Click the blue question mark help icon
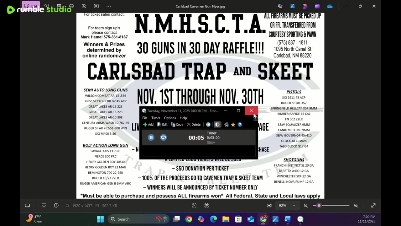This screenshot has width=401, height=226. click(x=240, y=125)
